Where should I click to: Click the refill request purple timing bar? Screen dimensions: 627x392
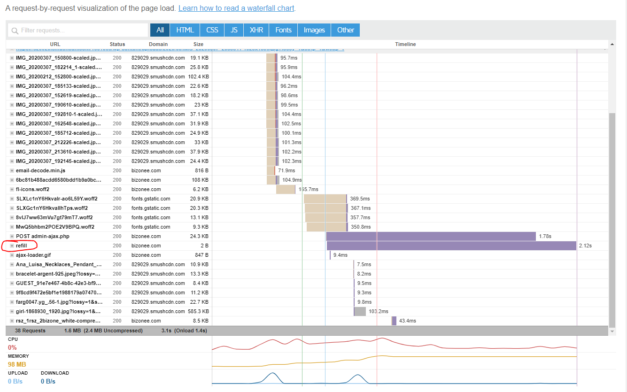451,246
